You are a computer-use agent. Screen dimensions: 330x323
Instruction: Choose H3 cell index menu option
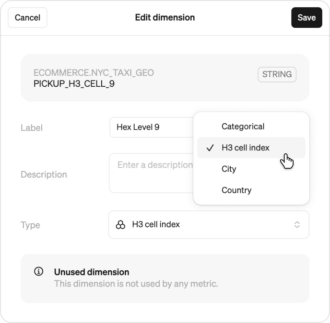coord(251,148)
